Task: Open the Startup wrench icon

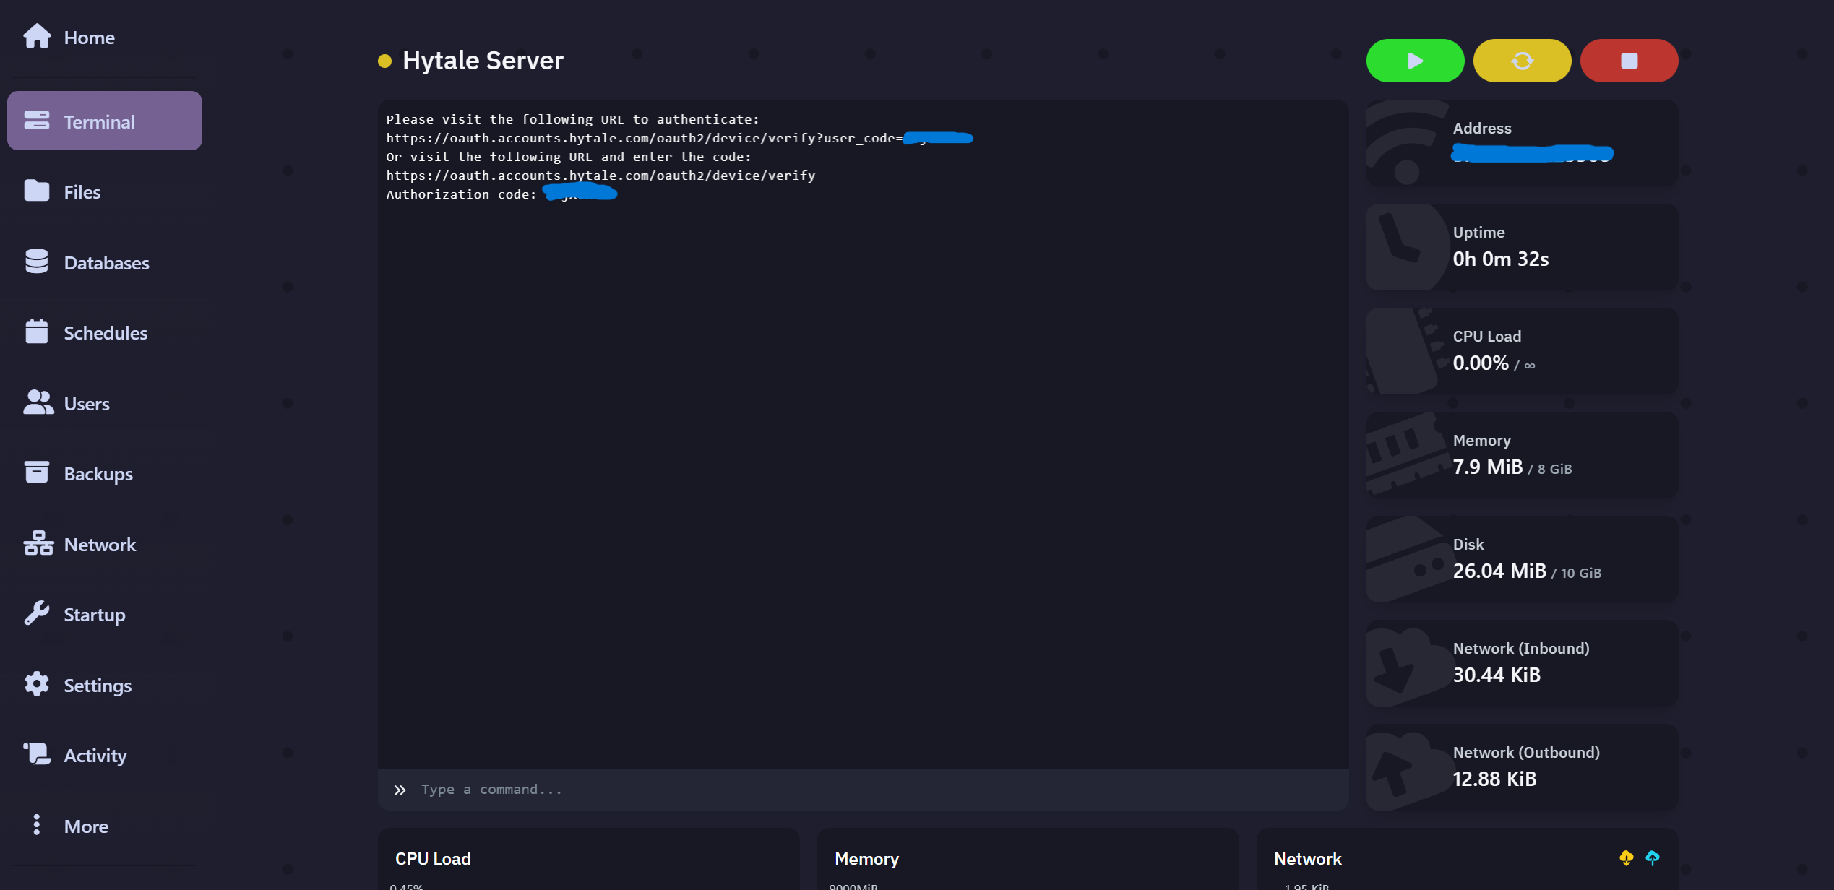Action: [x=37, y=613]
